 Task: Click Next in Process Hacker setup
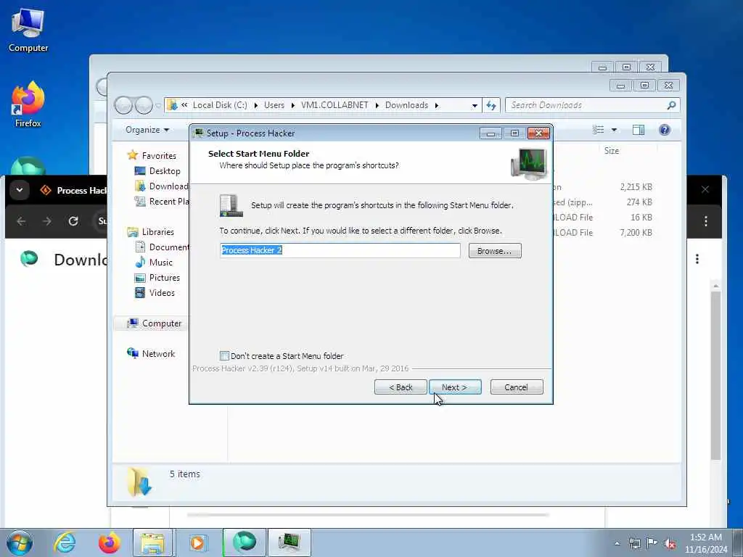[x=455, y=387]
